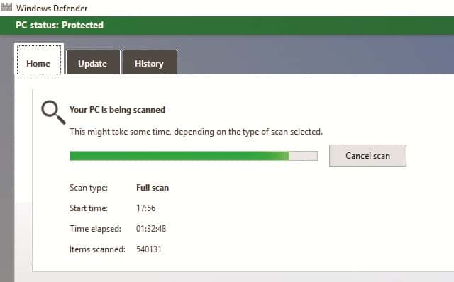The image size is (454, 282).
Task: Click the start time value 17:56
Action: (x=146, y=208)
